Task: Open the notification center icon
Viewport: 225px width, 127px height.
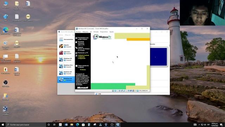Action: coord(221,125)
